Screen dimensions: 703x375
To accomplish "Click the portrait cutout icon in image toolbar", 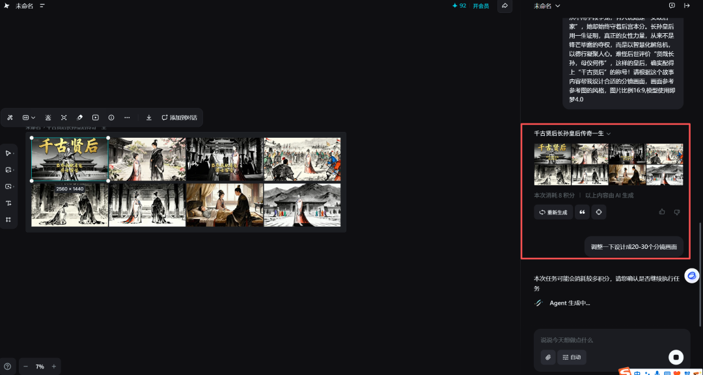I will (48, 117).
